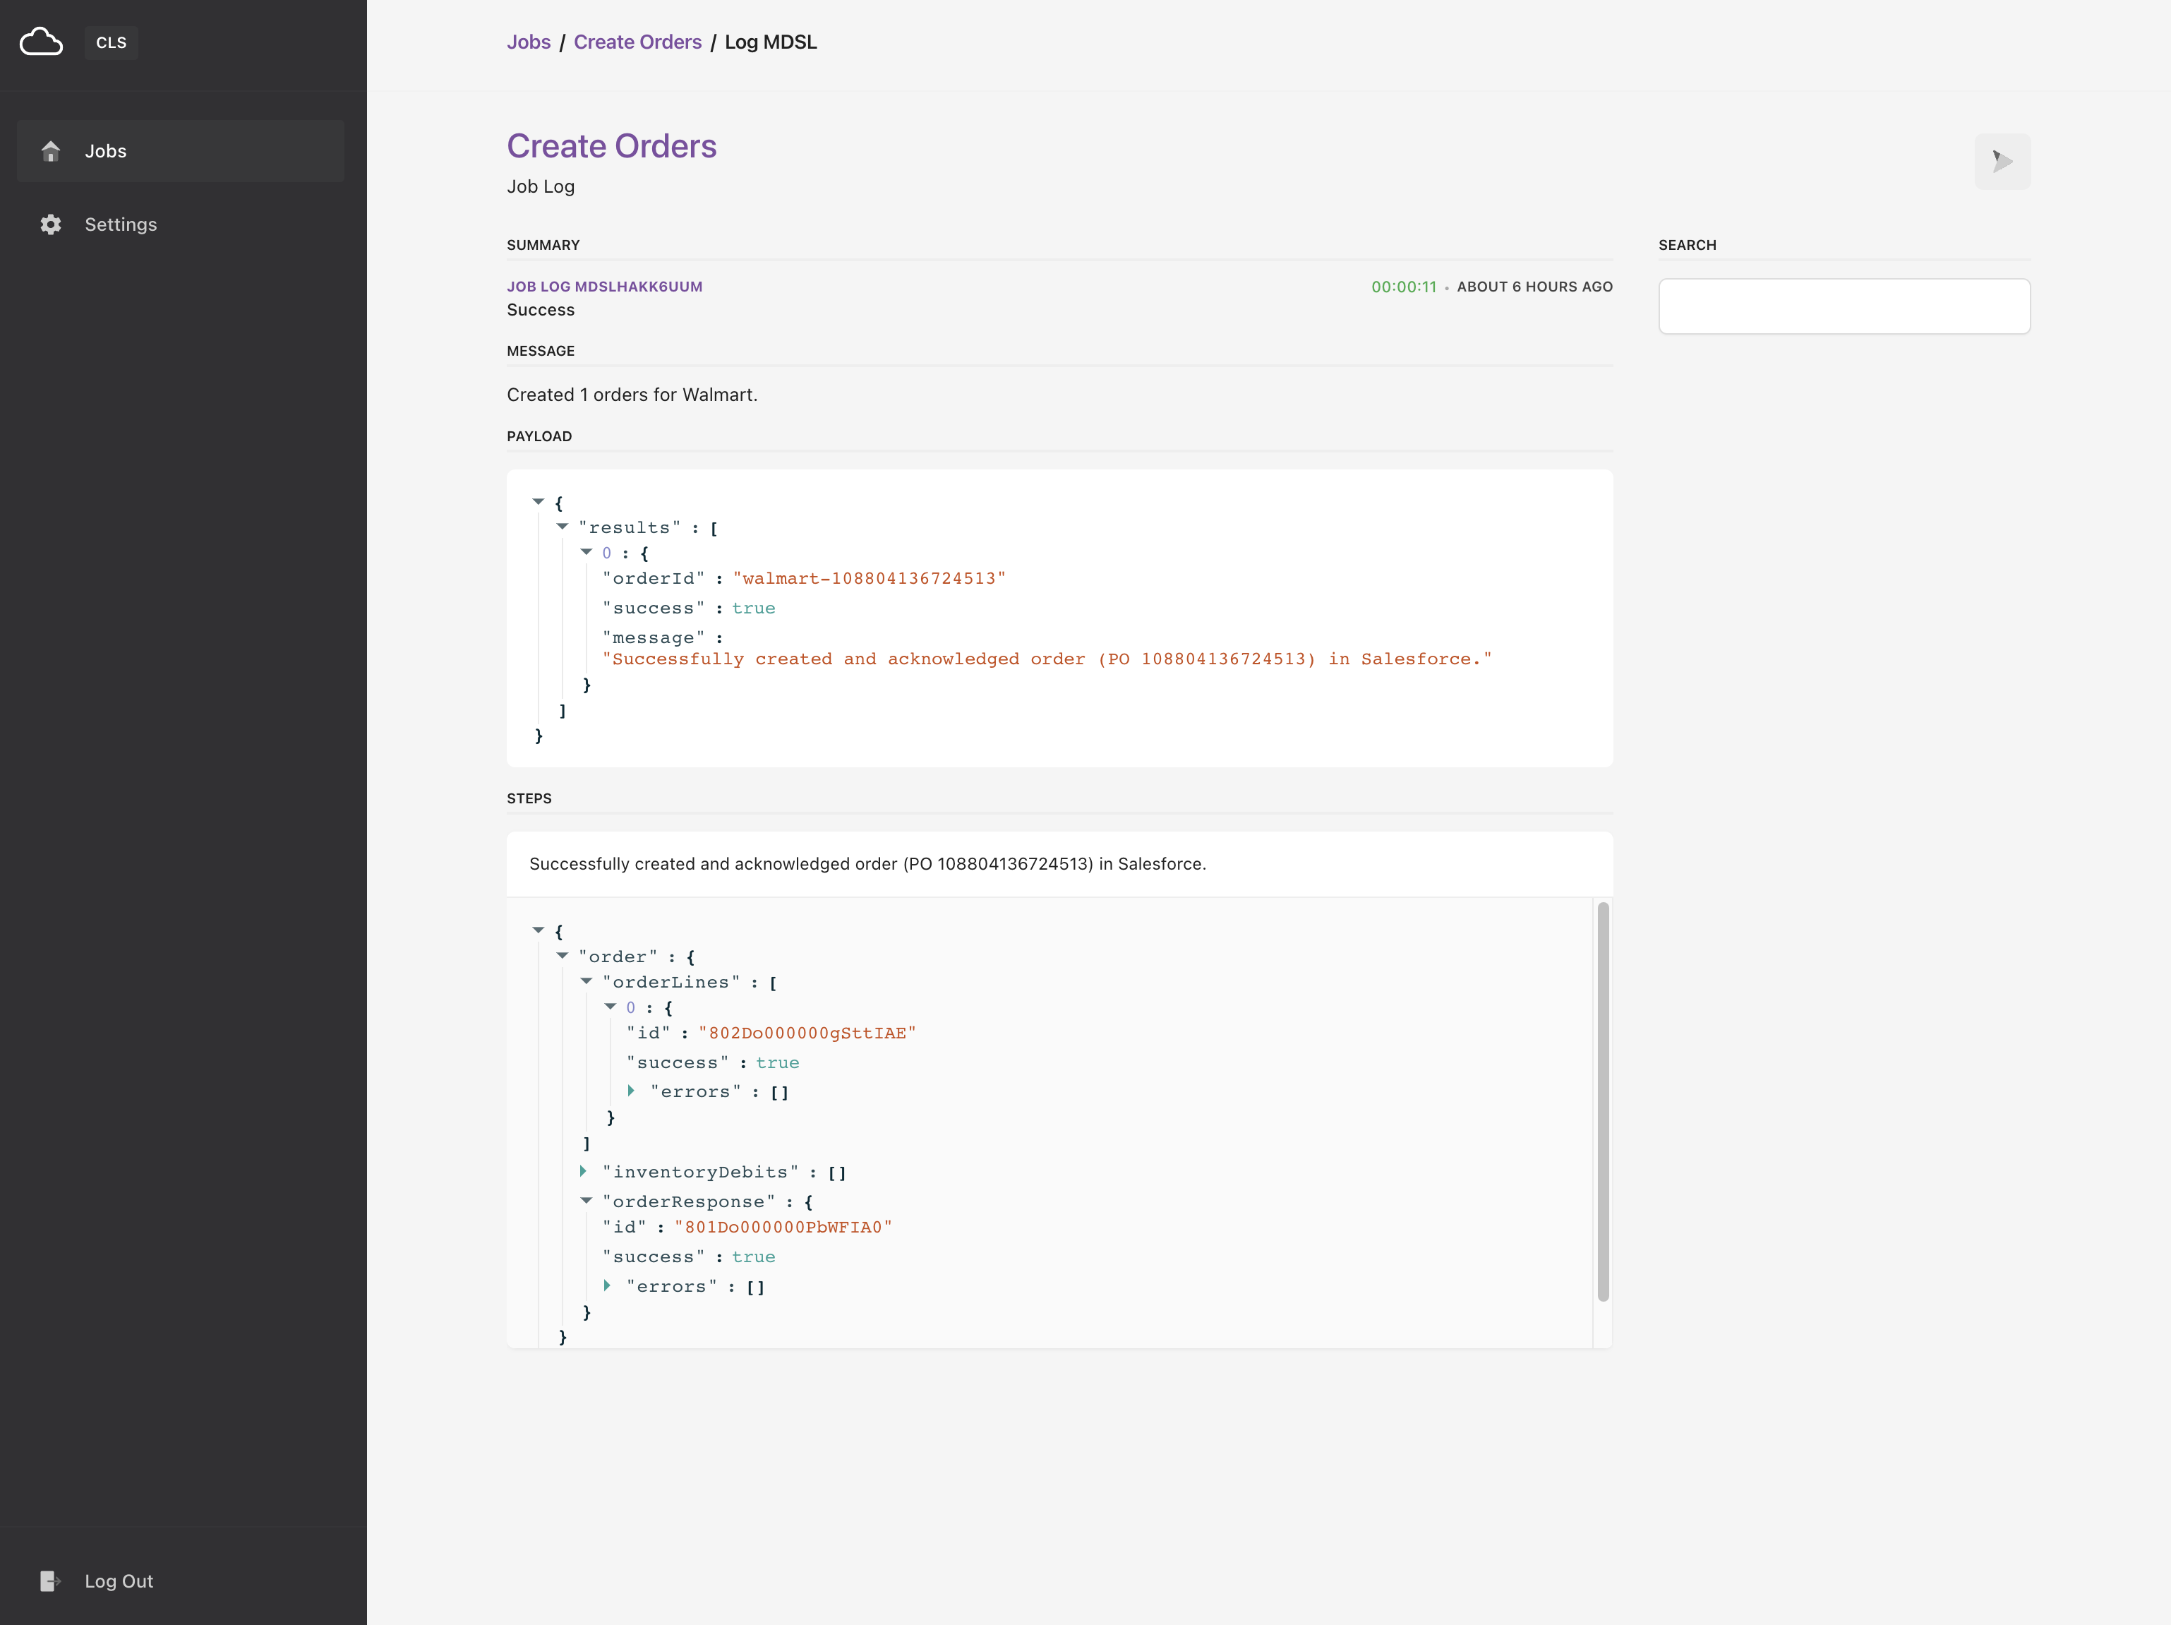
Task: Collapse the order object in steps
Action: pyautogui.click(x=563, y=955)
